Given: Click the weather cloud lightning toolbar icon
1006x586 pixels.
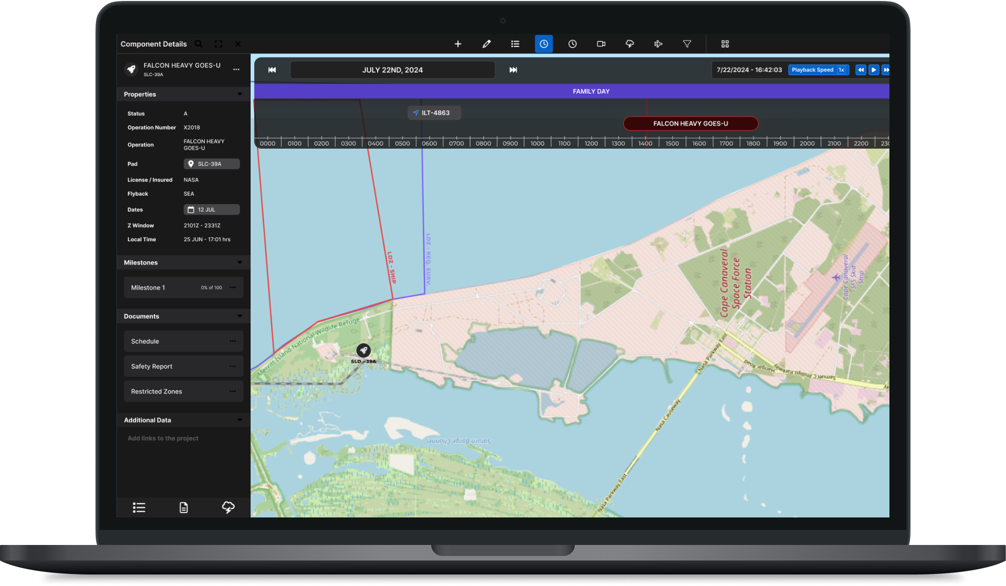Looking at the screenshot, I should pyautogui.click(x=630, y=44).
